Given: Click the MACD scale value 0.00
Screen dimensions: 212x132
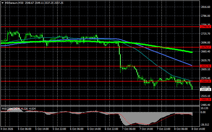Looking at the screenshot, I should [x=203, y=112].
